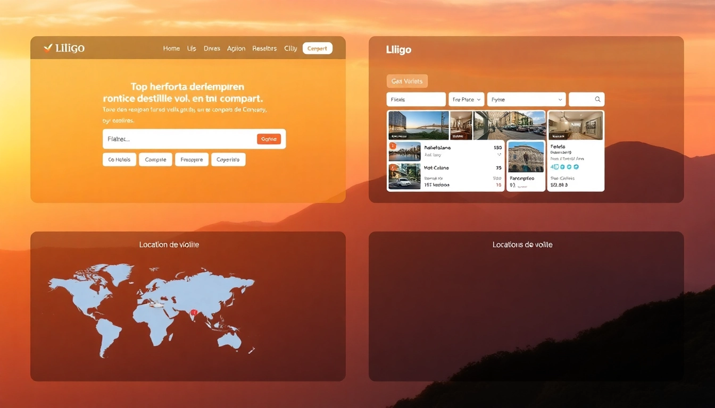715x408 pixels.
Task: Open the "Ciliy" navigation item
Action: (290, 48)
